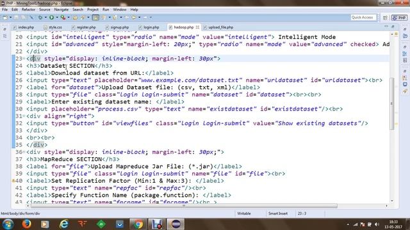
Task: Switch to the index.php editor tab
Action: 24,27
